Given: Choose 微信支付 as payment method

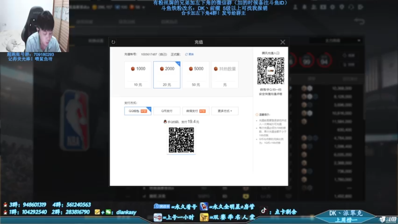Looking at the screenshot, I should [x=196, y=111].
